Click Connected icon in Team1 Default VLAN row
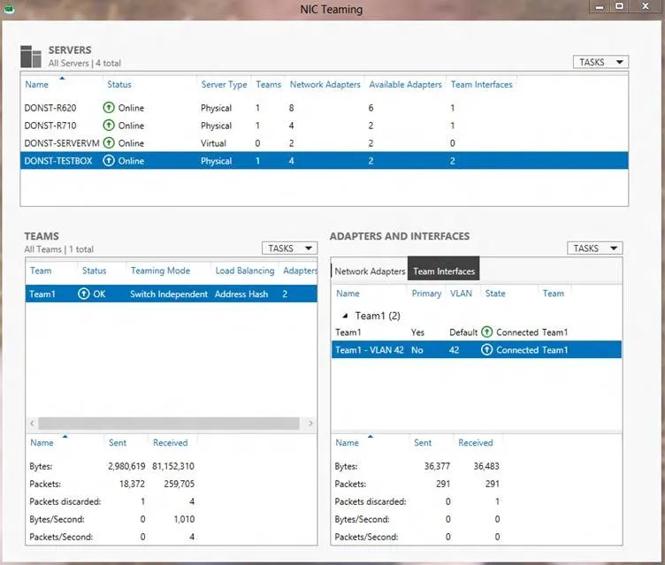This screenshot has height=565, width=665. pyautogui.click(x=487, y=332)
